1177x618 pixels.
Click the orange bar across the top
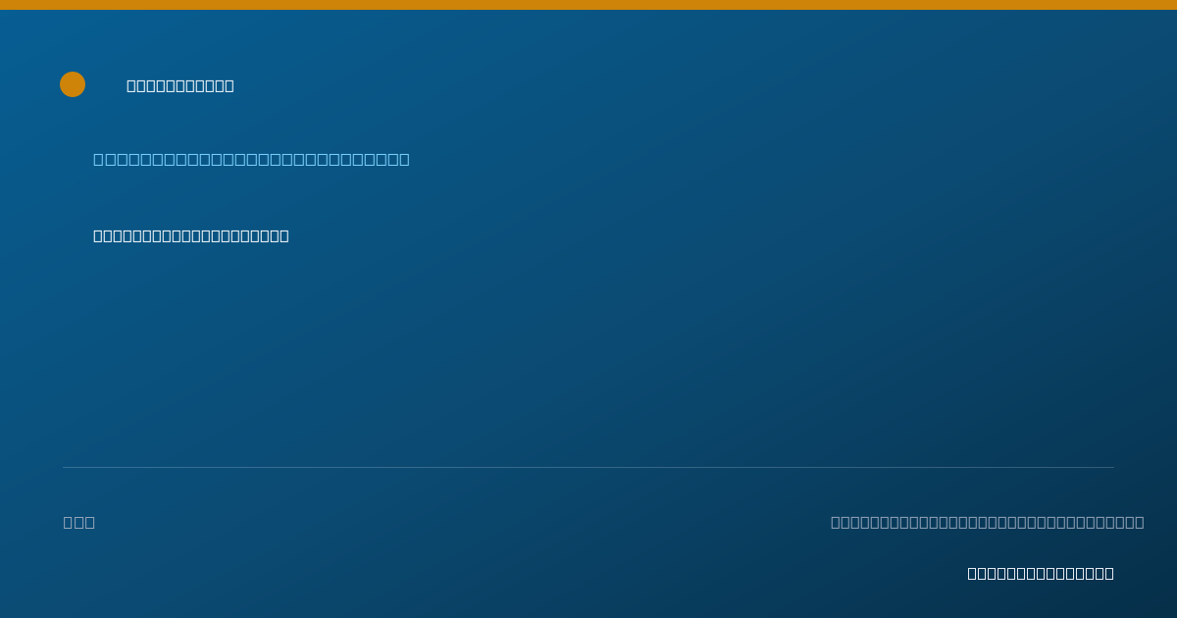(588, 5)
